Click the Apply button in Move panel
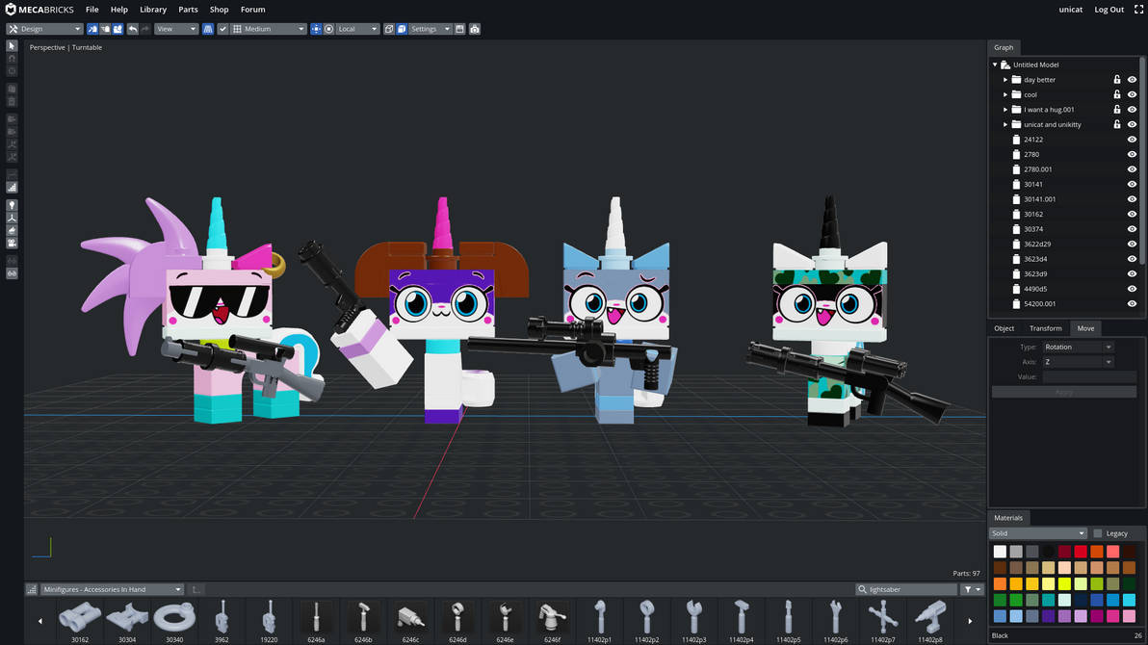 tap(1064, 391)
